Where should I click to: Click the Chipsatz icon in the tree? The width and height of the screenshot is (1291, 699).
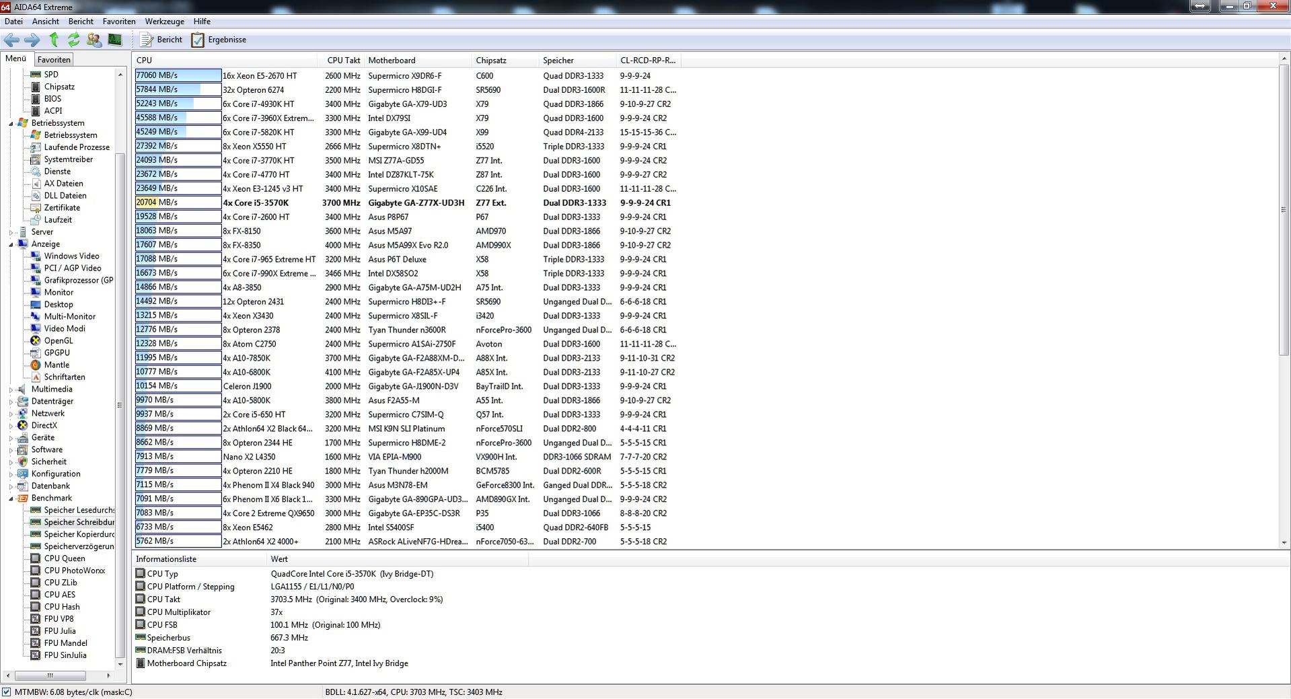point(36,87)
